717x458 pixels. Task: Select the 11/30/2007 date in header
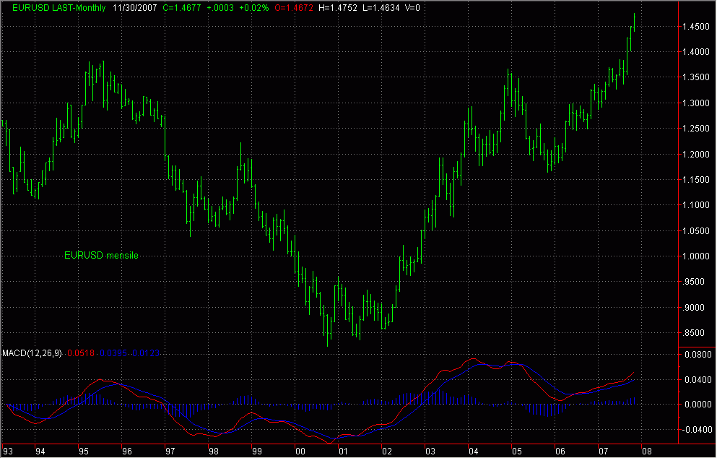(x=135, y=8)
